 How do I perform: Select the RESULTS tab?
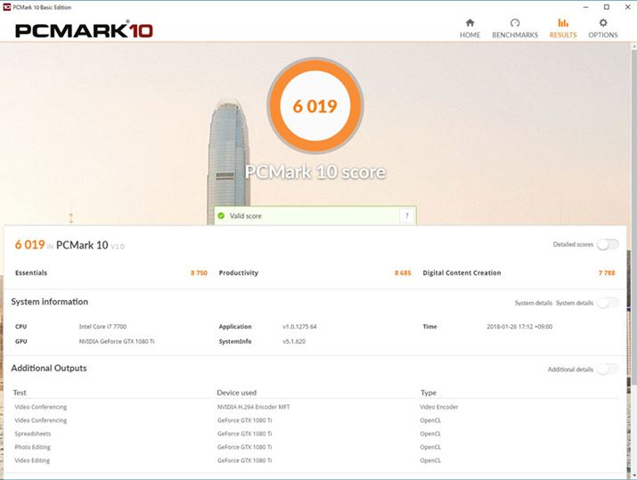point(563,28)
